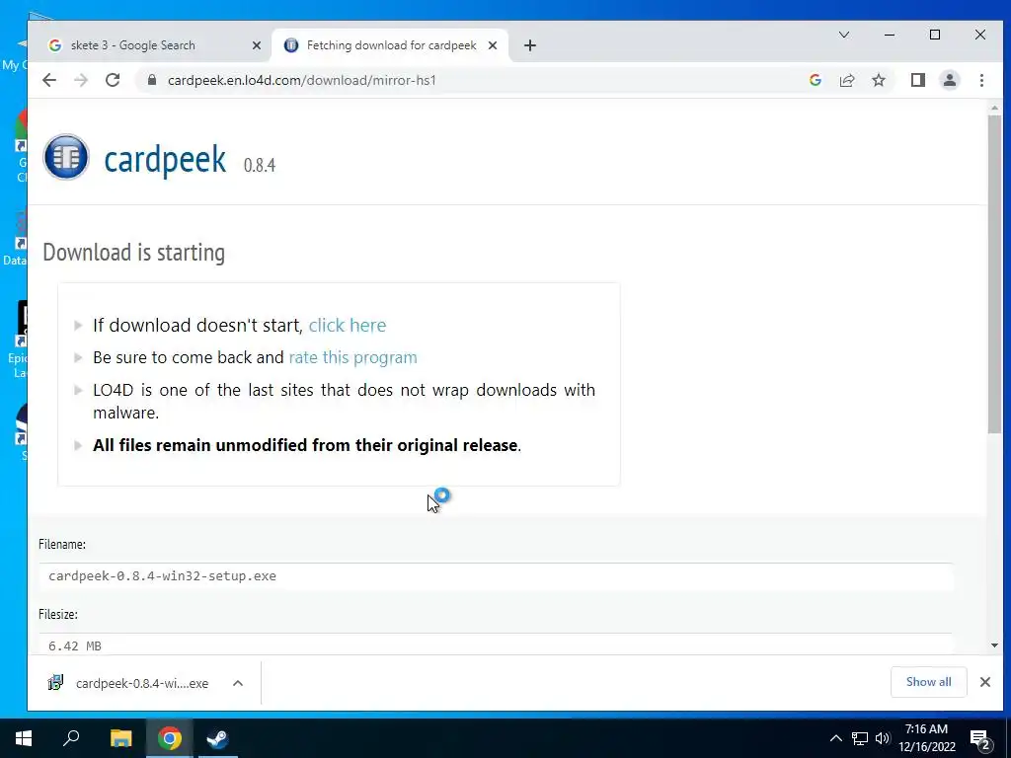This screenshot has height=758, width=1011.
Task: Expand the tab search dropdown arrow
Action: 843,35
